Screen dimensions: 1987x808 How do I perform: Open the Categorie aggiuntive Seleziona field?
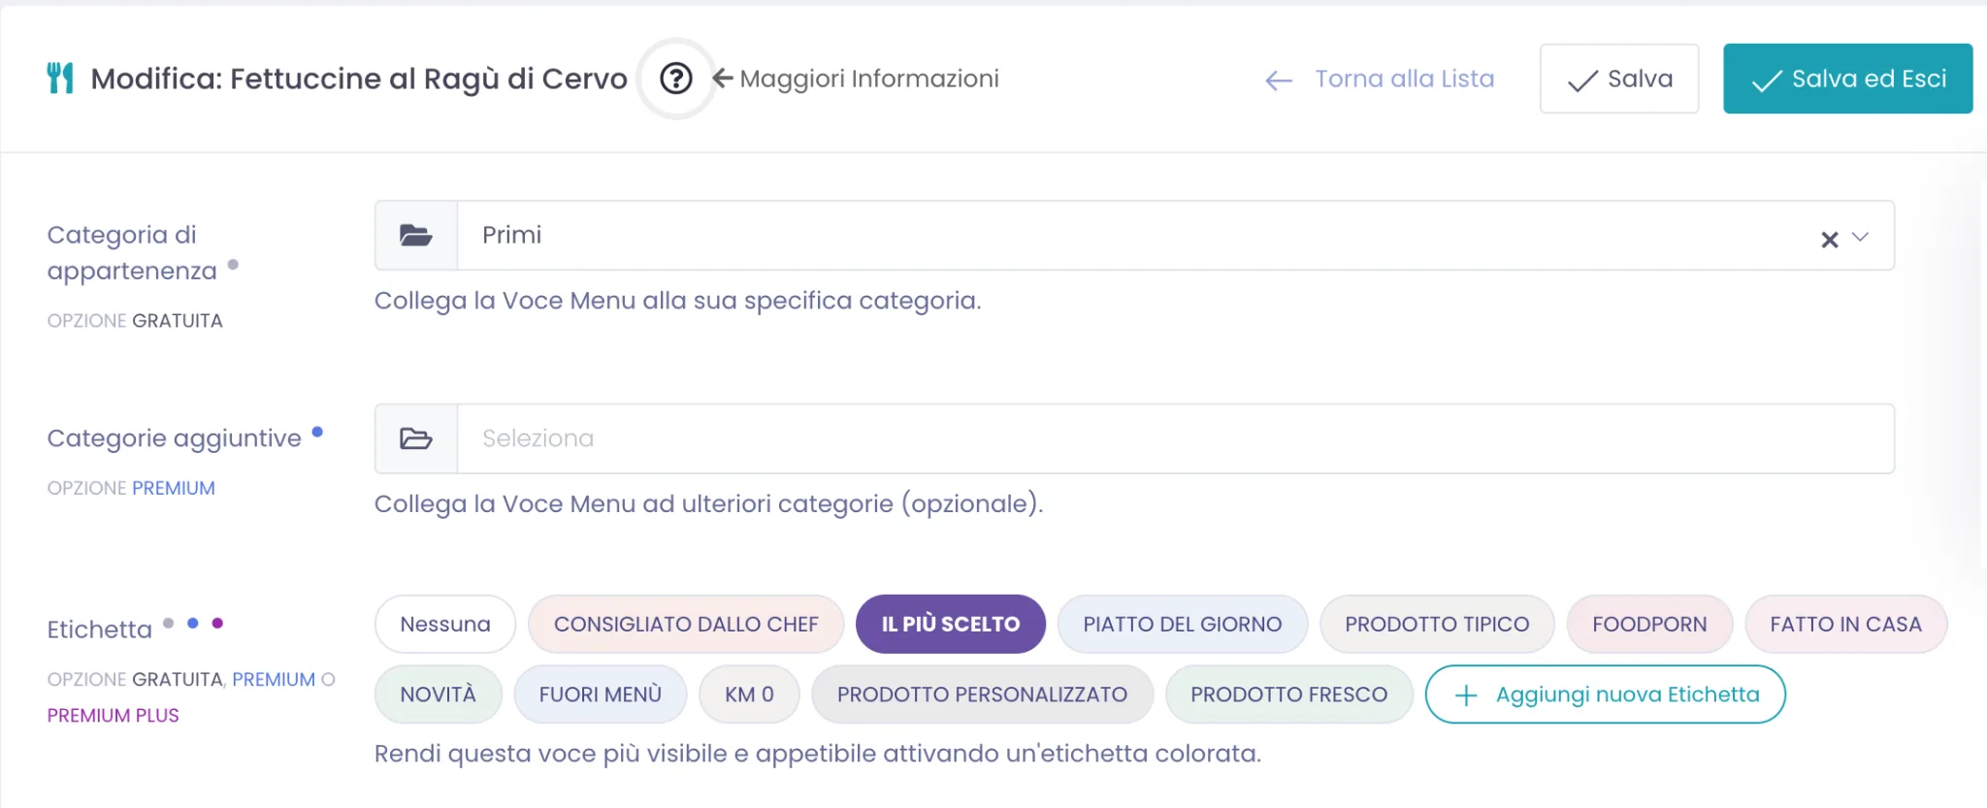[1134, 438]
